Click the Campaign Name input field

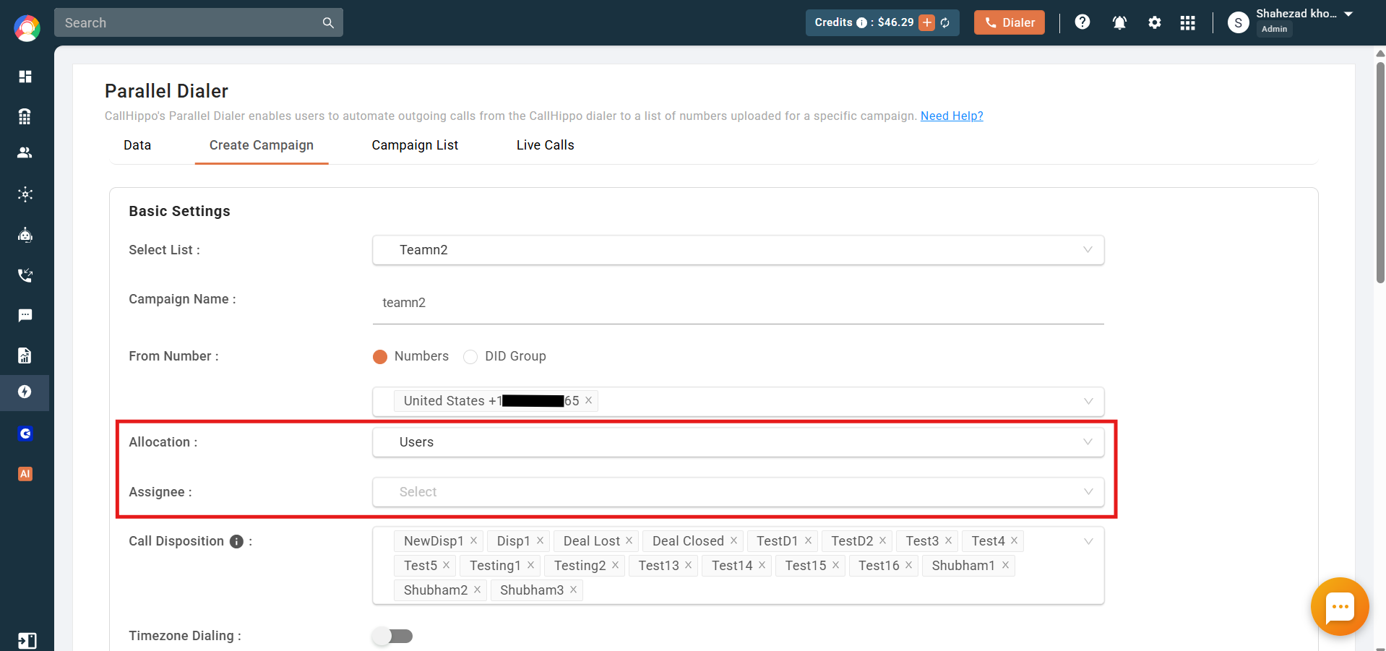point(738,303)
